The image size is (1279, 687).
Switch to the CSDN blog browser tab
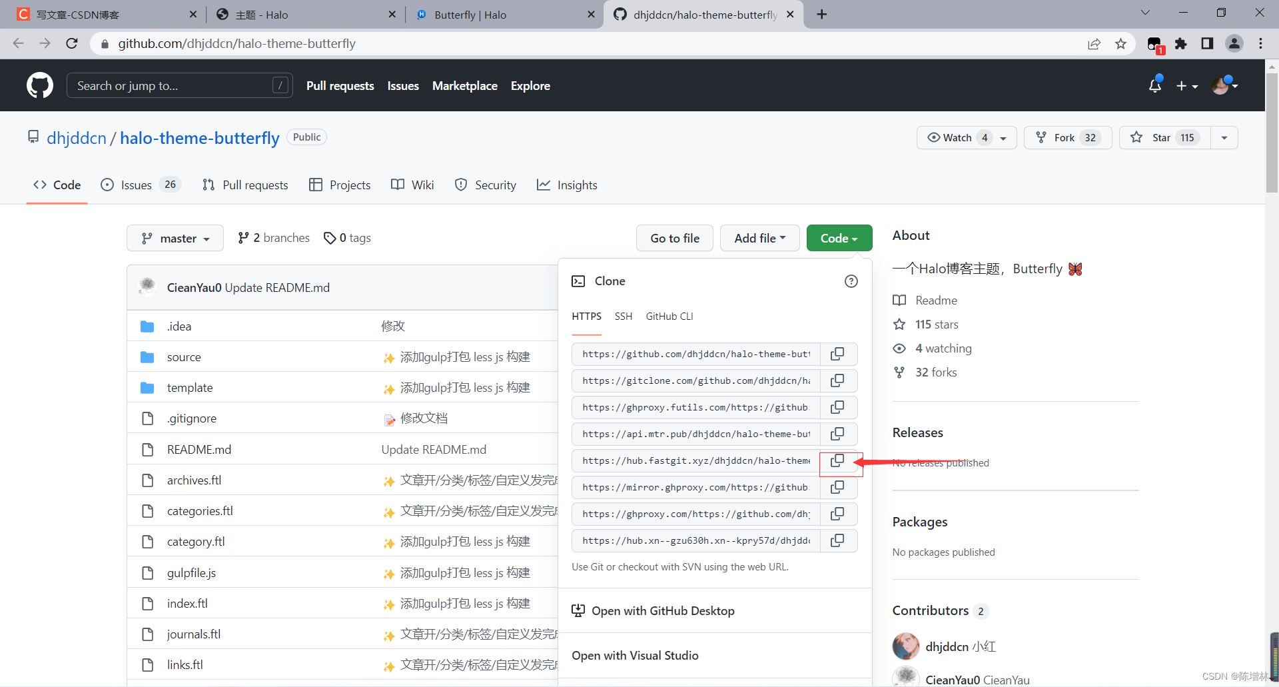coord(107,14)
